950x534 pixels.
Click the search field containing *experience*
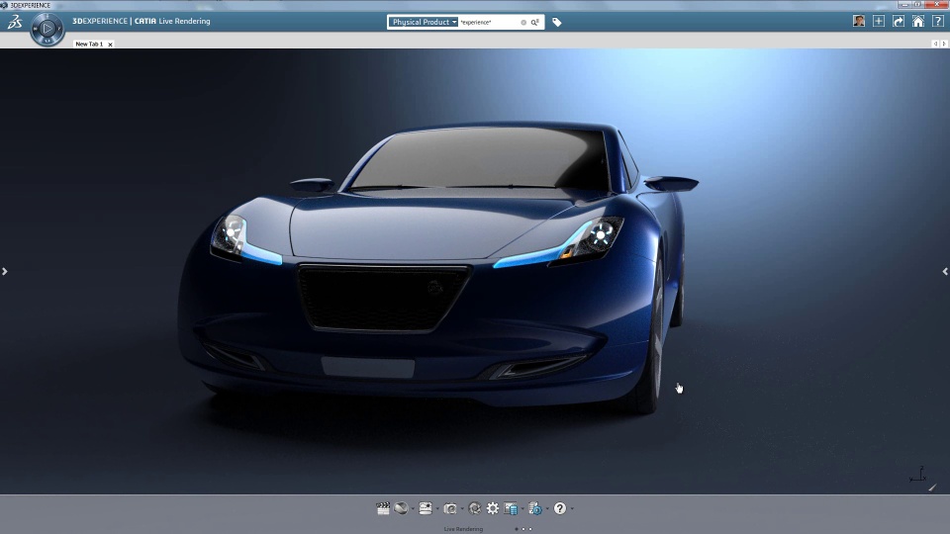click(x=489, y=23)
